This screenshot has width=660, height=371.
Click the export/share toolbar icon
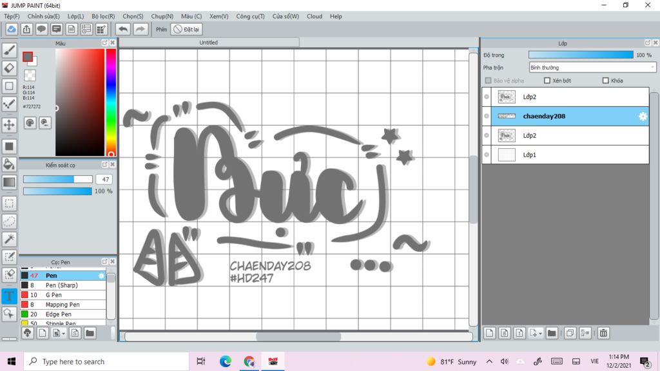26,30
